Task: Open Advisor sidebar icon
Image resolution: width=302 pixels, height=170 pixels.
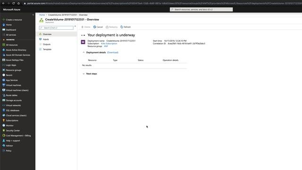Action: point(4,145)
